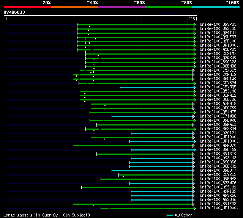Select the UniRef100_Q9FMV3 label
Viewport: 243px width, 218px height.
point(218,179)
